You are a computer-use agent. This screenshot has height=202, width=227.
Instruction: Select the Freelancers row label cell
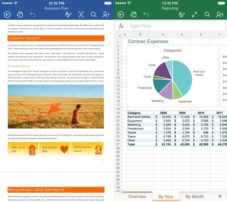click(140, 129)
